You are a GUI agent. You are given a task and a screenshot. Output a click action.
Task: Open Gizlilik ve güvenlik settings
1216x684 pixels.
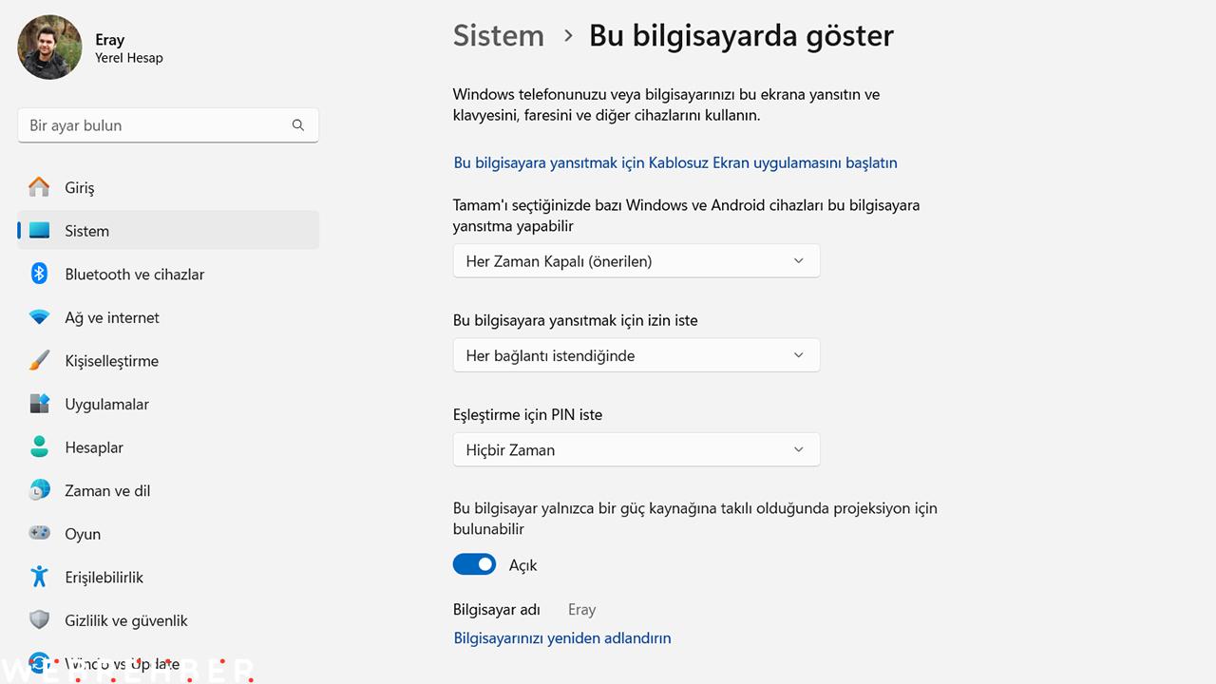168,620
